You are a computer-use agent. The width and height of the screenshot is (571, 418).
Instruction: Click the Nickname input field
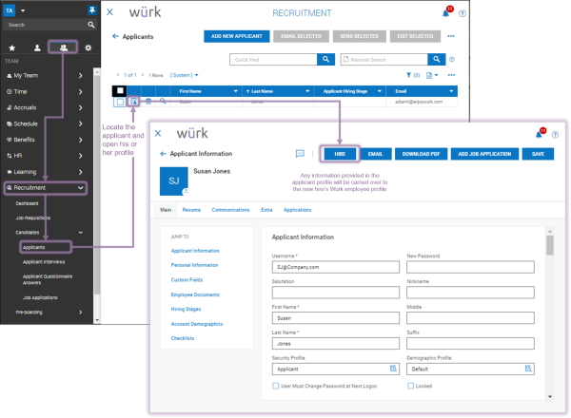tap(470, 293)
